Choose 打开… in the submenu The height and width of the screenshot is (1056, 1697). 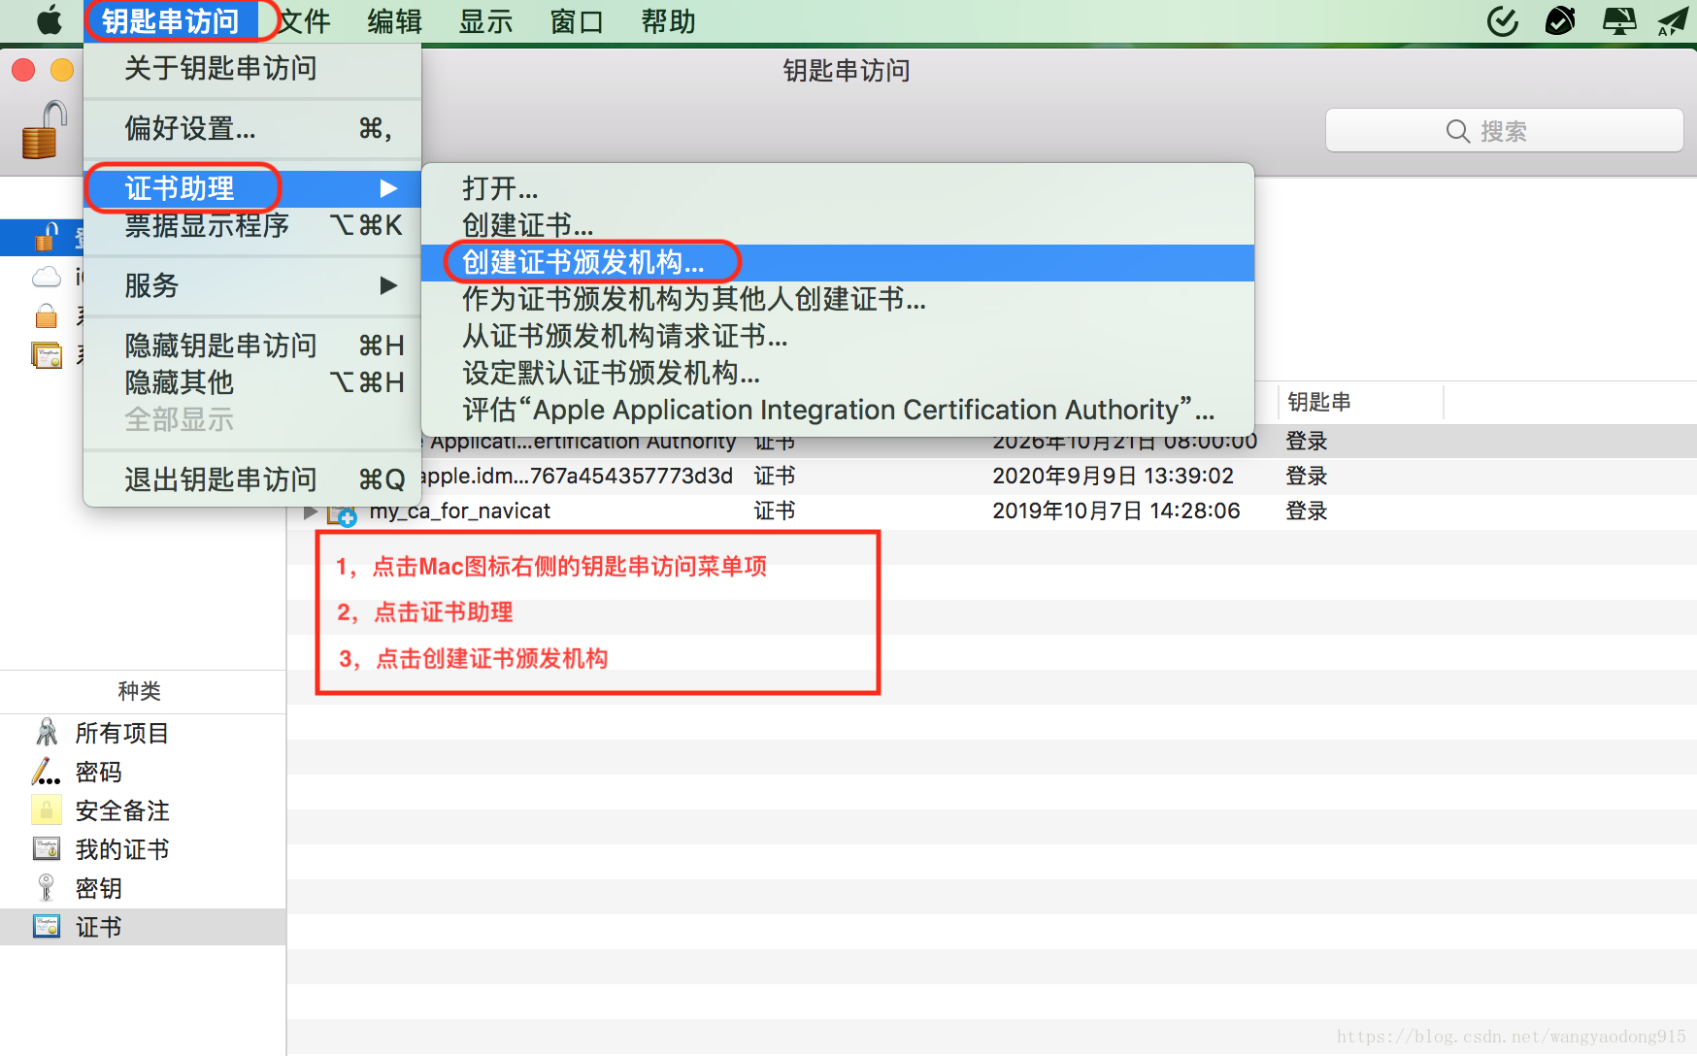[x=838, y=188]
